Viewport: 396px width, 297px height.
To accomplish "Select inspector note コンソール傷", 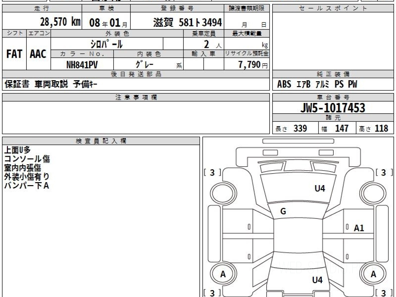I will tap(27, 159).
